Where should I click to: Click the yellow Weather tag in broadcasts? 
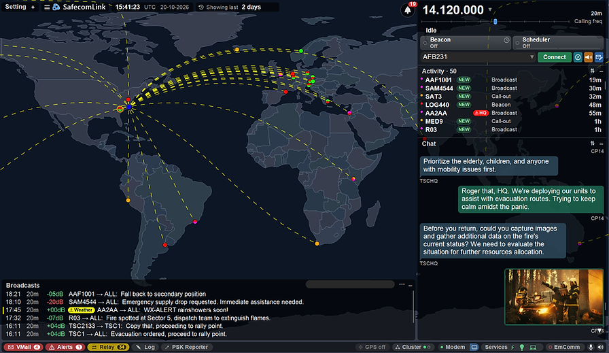click(82, 310)
